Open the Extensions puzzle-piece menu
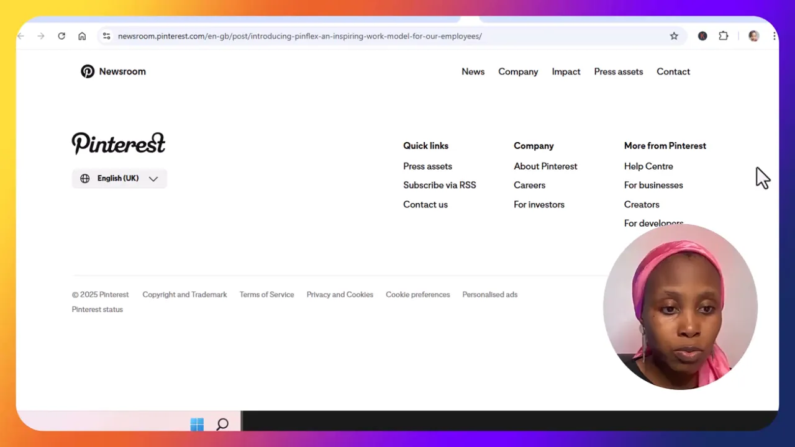 point(724,36)
